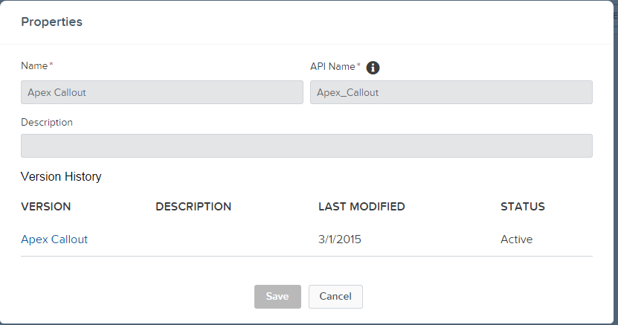Click the Version History heading
Screen dimensions: 618x325
coord(61,176)
